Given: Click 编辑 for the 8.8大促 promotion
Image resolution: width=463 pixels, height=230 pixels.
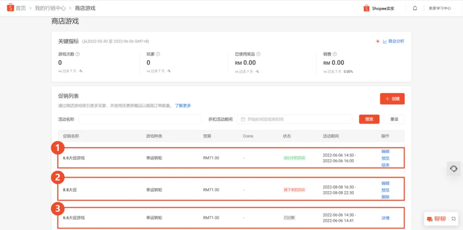Looking at the screenshot, I should (385, 183).
